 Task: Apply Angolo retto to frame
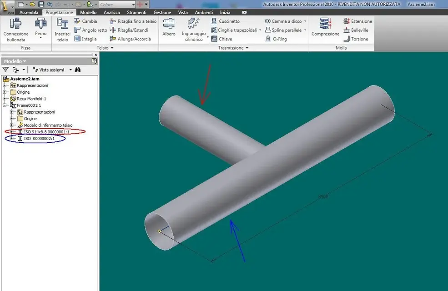[91, 30]
